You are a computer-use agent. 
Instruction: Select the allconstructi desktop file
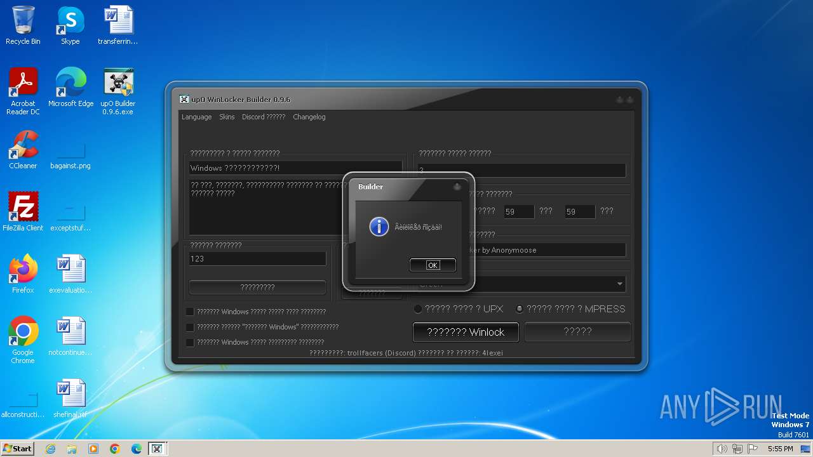tap(23, 404)
